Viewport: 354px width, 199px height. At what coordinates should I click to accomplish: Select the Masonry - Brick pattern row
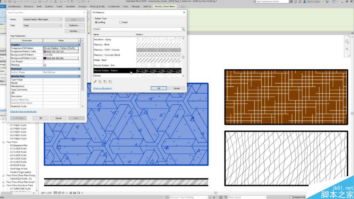(137, 45)
